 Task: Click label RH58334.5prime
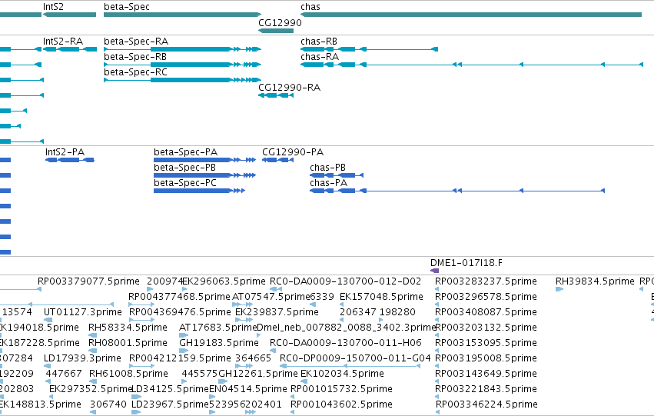(x=128, y=328)
